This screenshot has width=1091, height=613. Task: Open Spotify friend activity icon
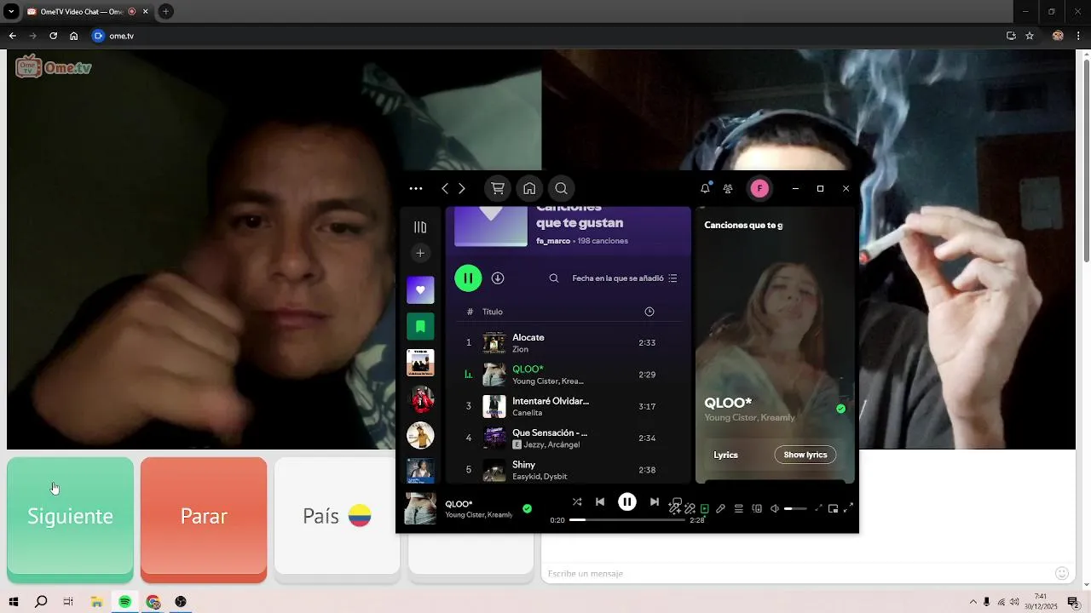[728, 189]
